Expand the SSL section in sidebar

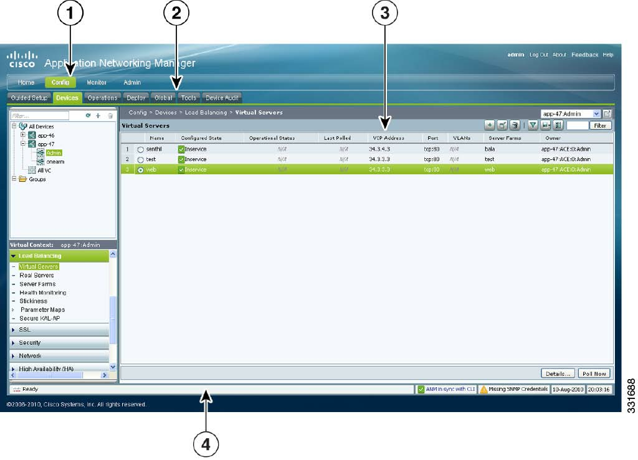click(14, 329)
